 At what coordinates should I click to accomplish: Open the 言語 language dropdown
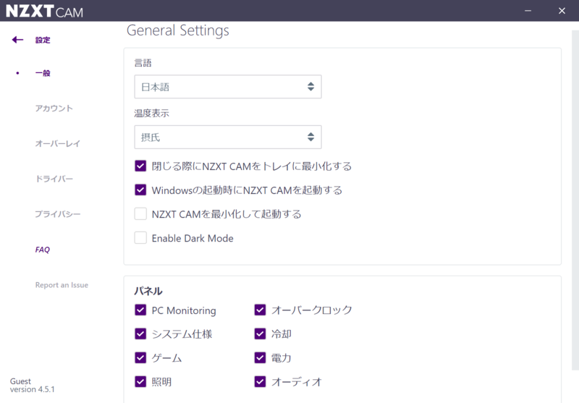227,87
